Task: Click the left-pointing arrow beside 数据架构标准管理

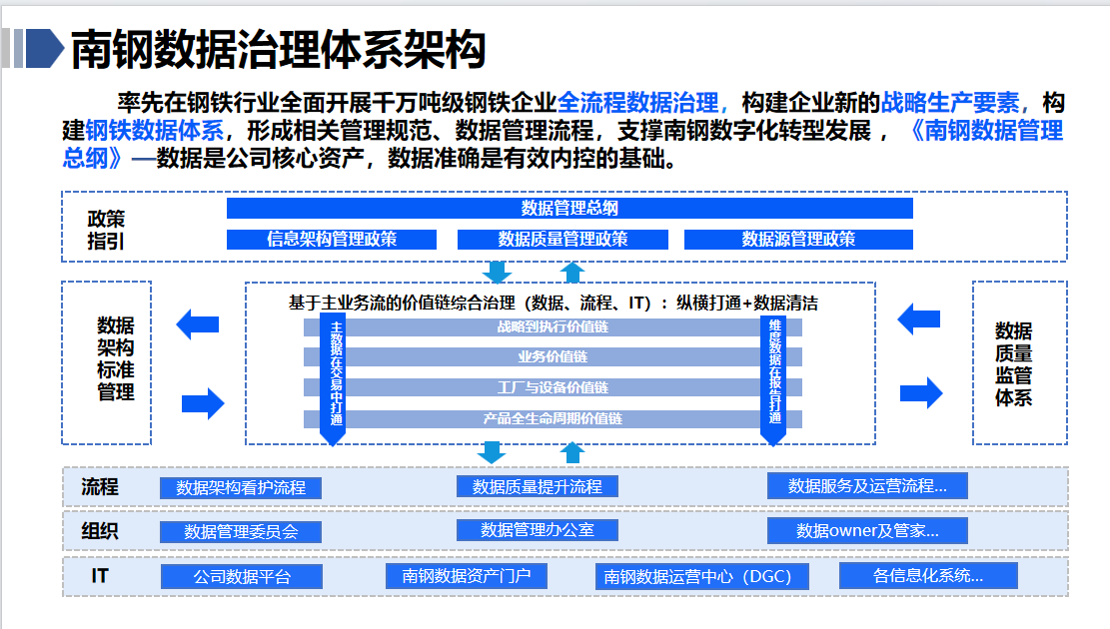Action: (x=197, y=323)
